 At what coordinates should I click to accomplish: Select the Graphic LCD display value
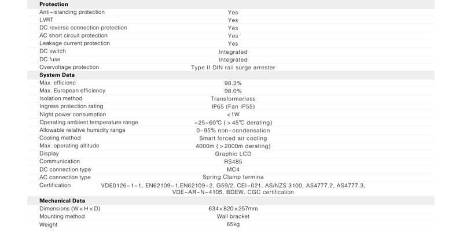click(233, 154)
